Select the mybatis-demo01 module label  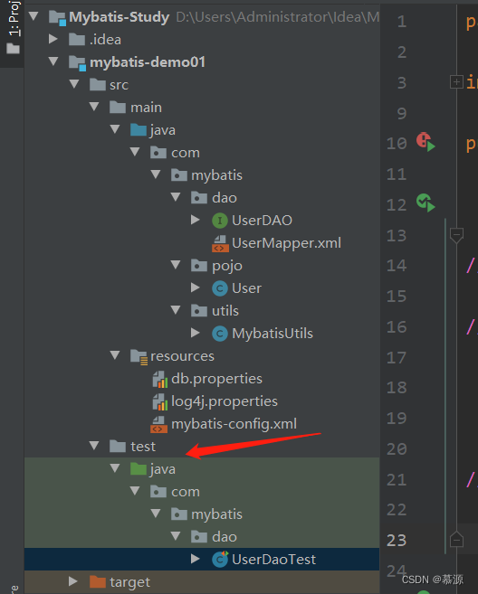(x=148, y=61)
